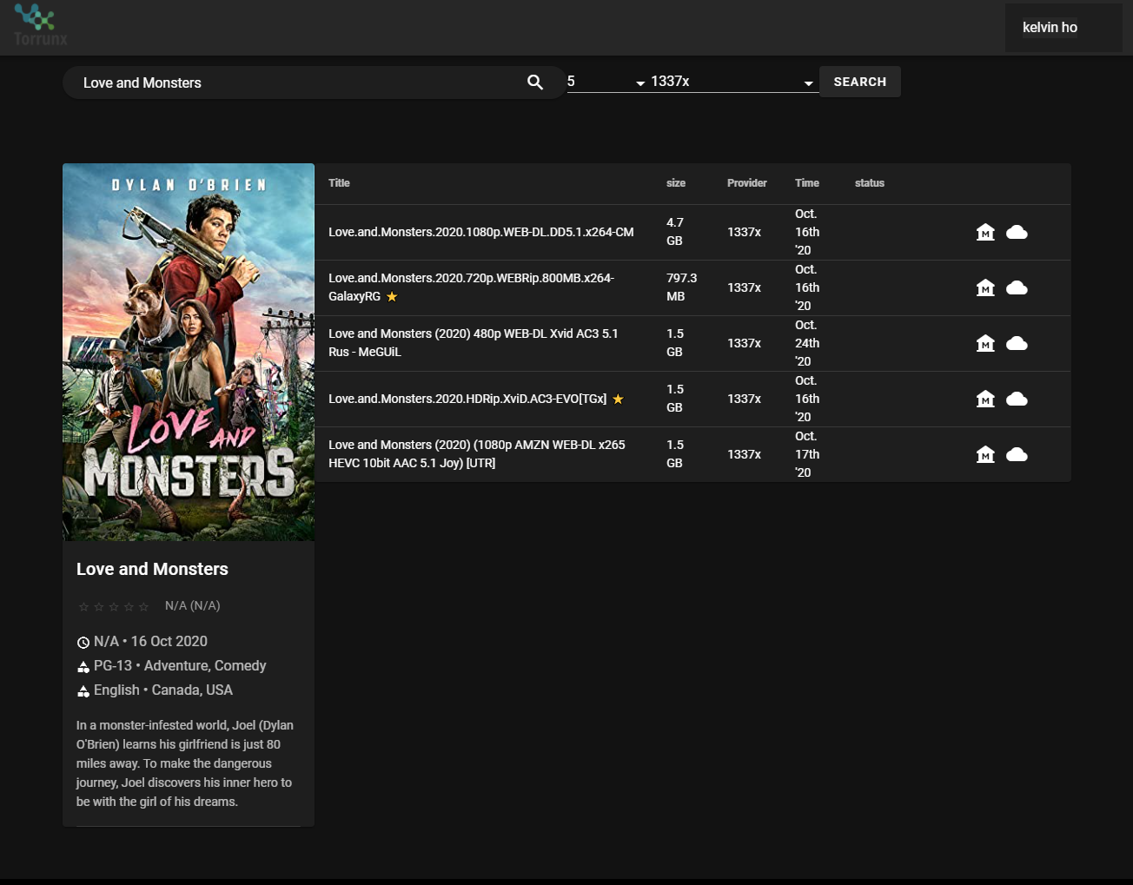Click the clock icon beside release date
The height and width of the screenshot is (885, 1133).
(x=83, y=643)
